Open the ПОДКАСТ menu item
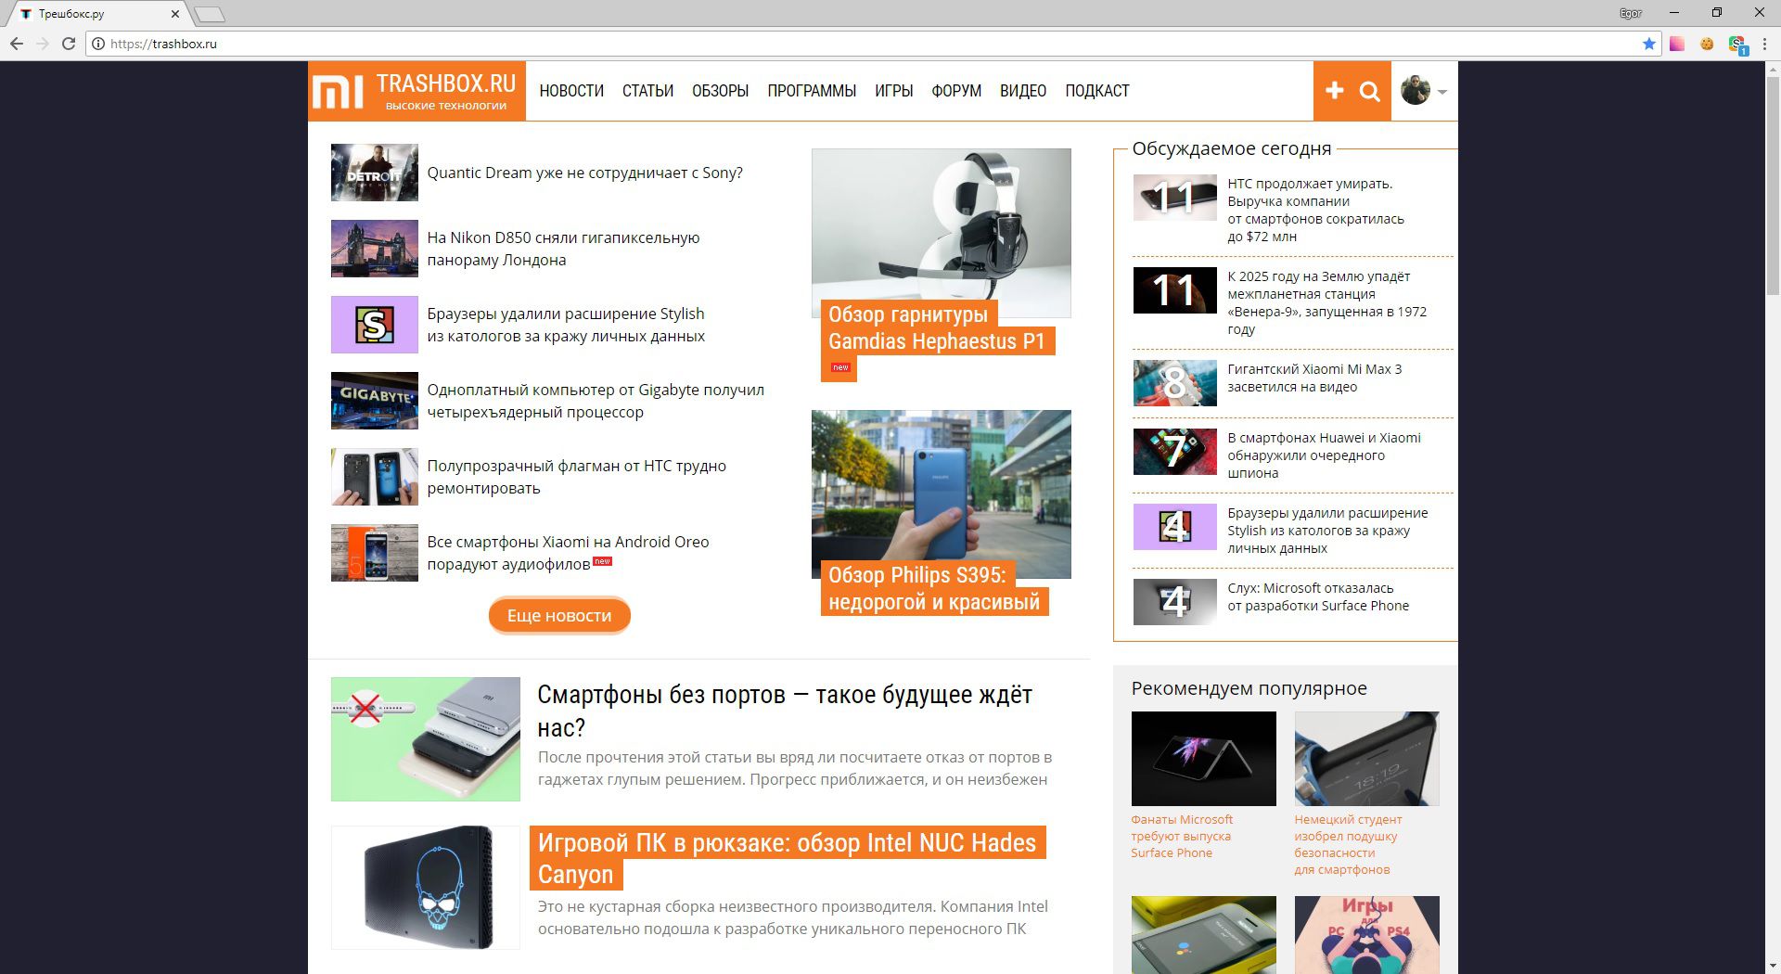Viewport: 1781px width, 974px height. click(x=1096, y=91)
